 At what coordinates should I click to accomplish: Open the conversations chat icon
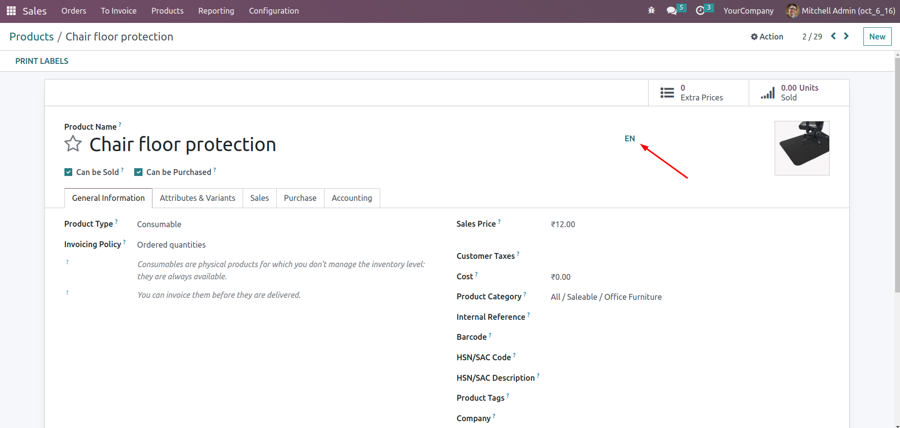[x=672, y=11]
